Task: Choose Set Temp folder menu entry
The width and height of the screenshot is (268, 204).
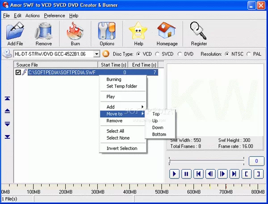Action: [122, 86]
